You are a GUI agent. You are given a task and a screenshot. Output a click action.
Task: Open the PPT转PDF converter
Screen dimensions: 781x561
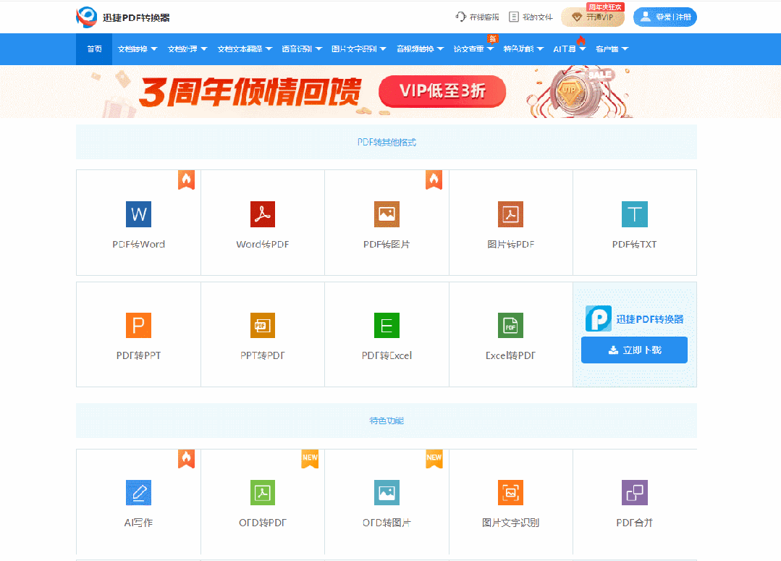coord(262,334)
